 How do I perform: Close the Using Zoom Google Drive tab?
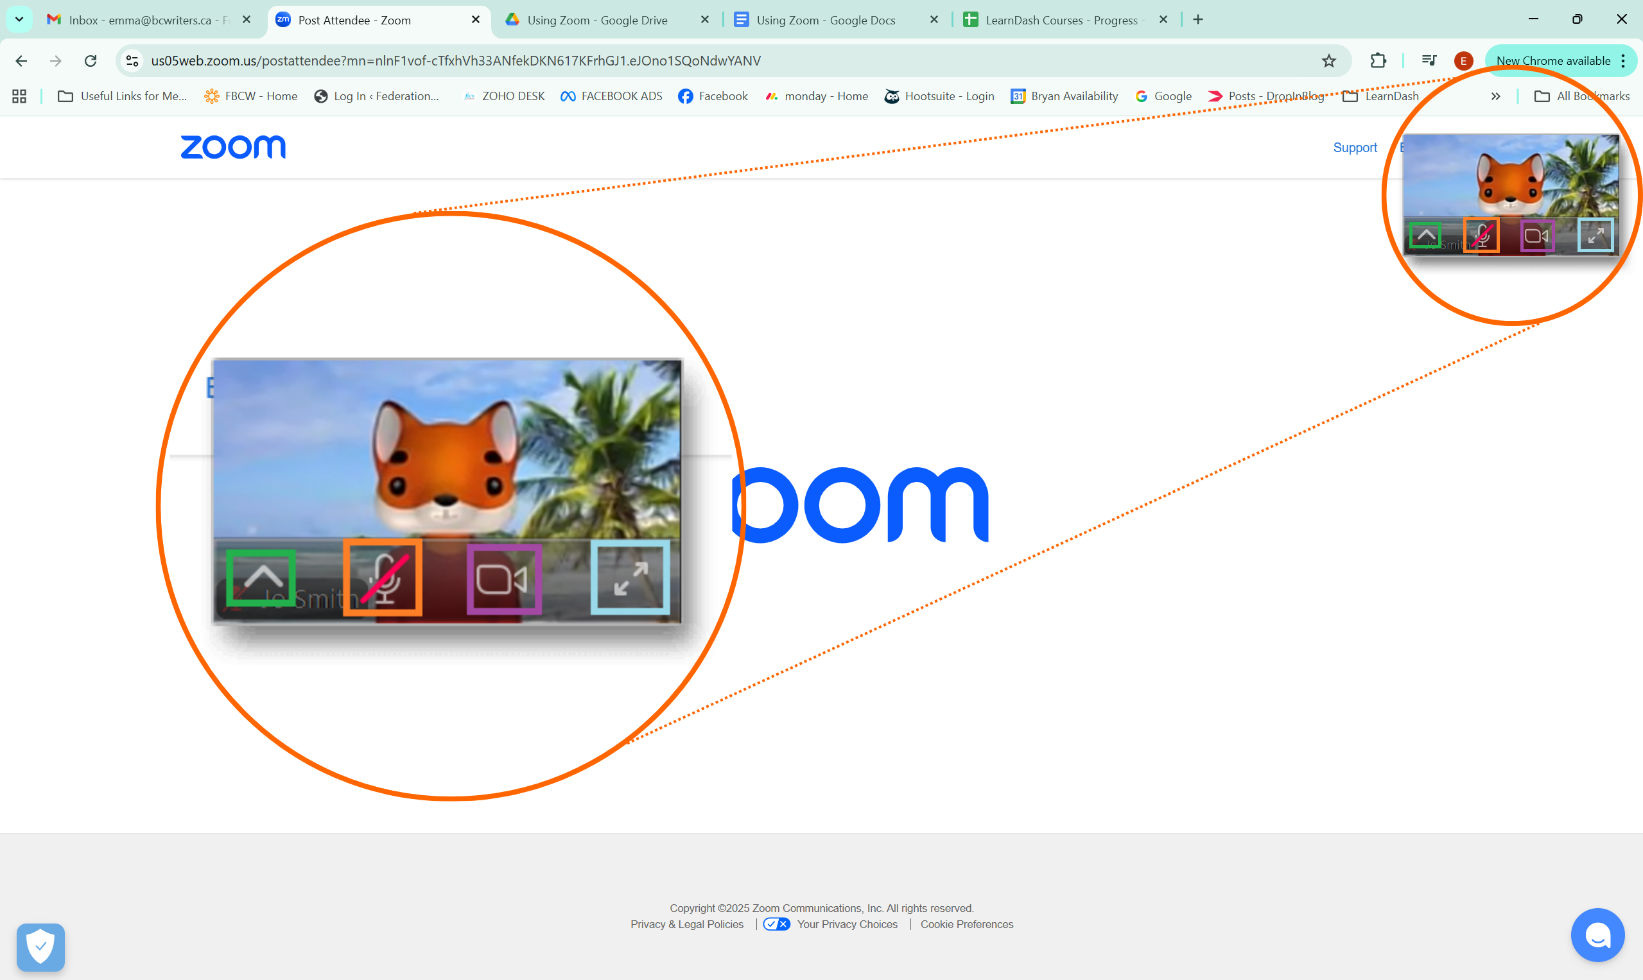[x=705, y=20]
